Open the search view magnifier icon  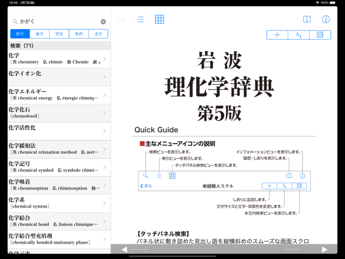(x=121, y=19)
